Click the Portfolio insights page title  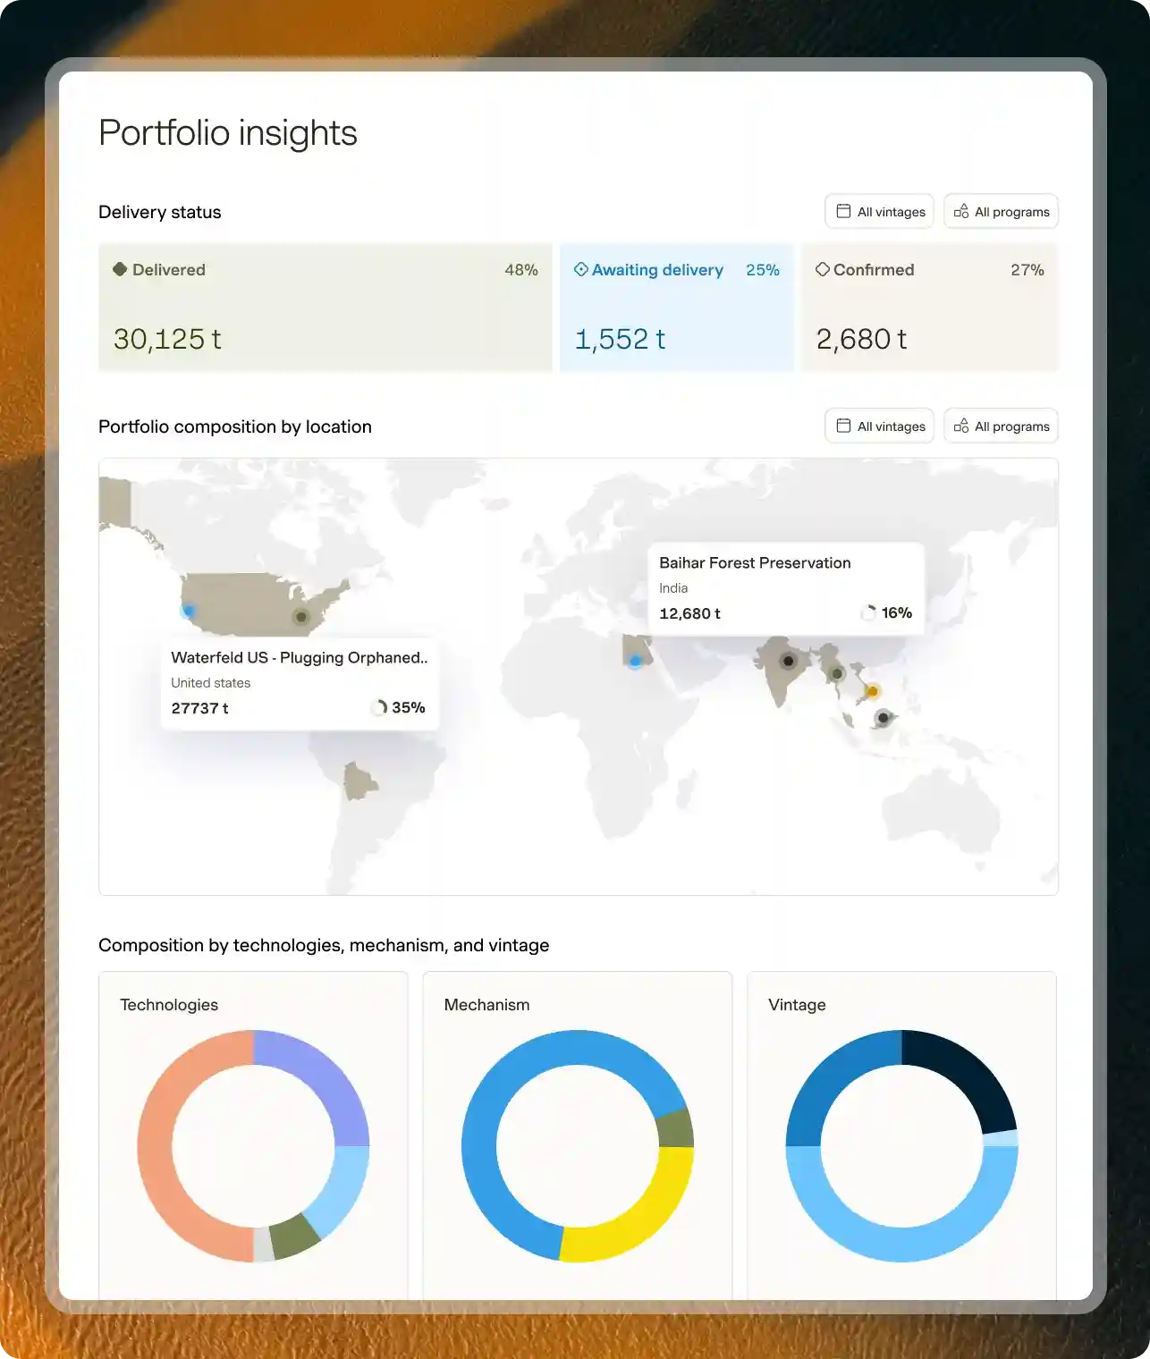228,132
